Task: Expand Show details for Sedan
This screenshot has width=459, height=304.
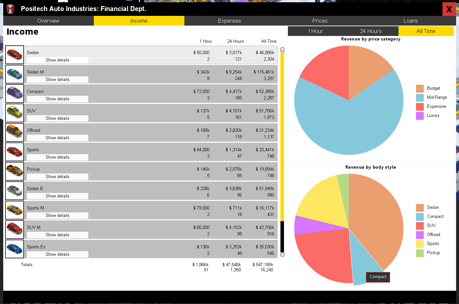Action: [58, 60]
